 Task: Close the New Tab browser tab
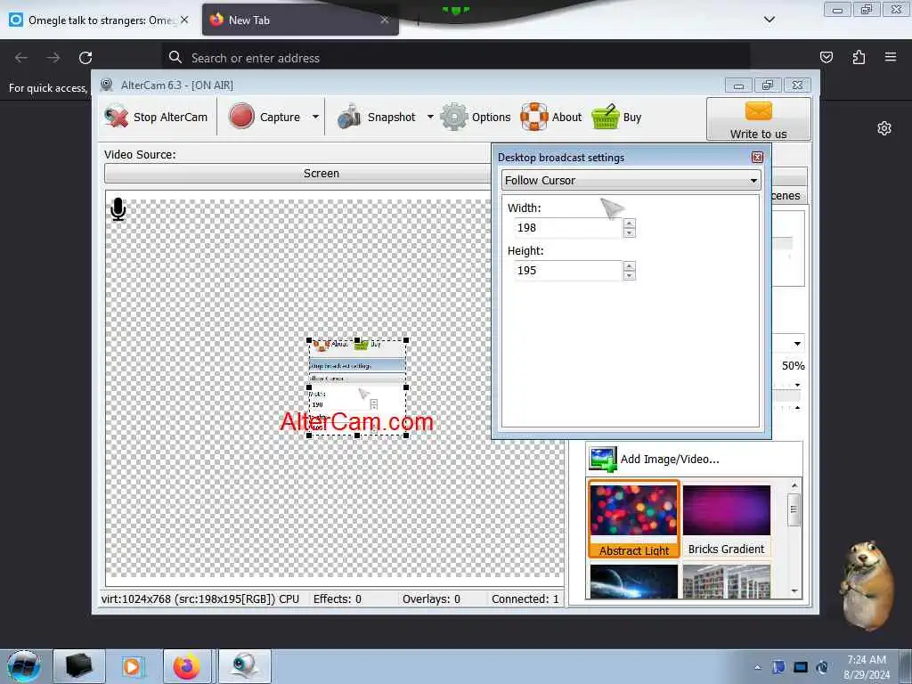(x=385, y=20)
